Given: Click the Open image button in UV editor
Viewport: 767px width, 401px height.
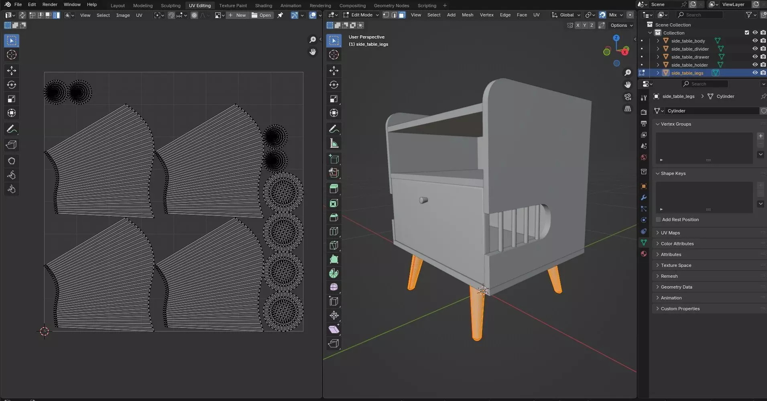Looking at the screenshot, I should click(x=261, y=15).
